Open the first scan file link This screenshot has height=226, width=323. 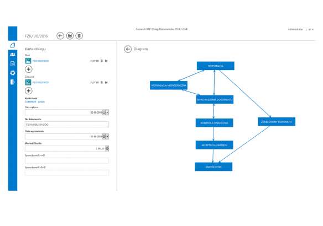40,61
